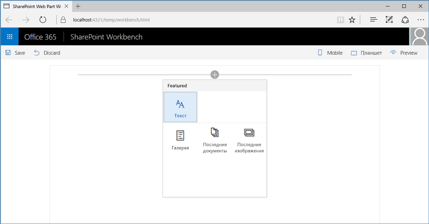This screenshot has width=429, height=224.
Task: Click the lock site info icon
Action: point(63,19)
